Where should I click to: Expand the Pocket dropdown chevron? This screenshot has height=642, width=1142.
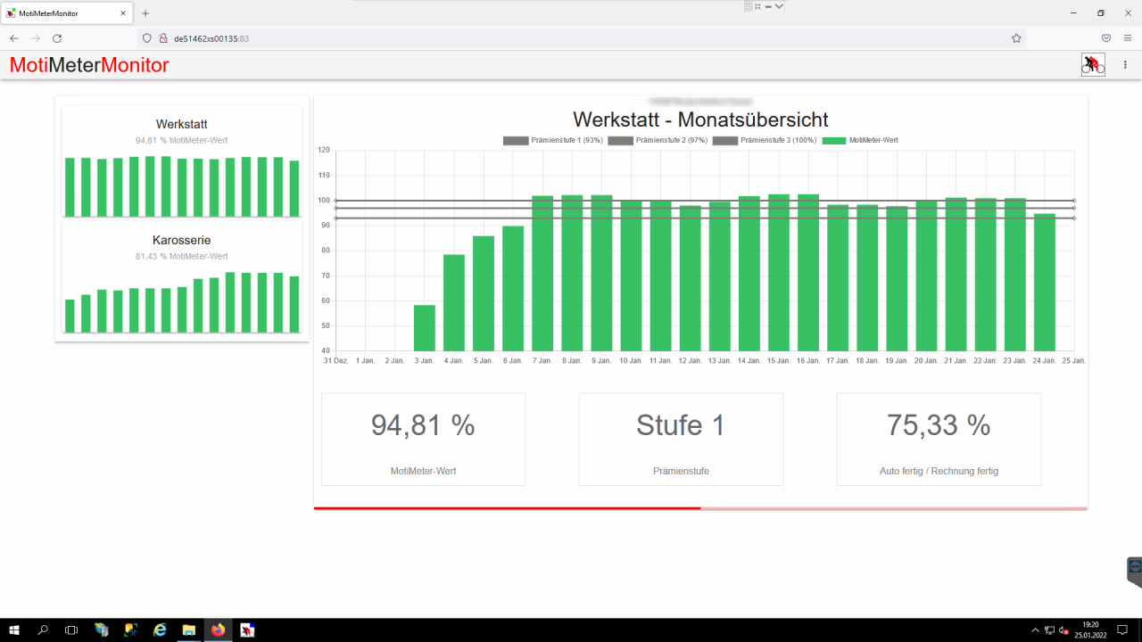click(774, 6)
